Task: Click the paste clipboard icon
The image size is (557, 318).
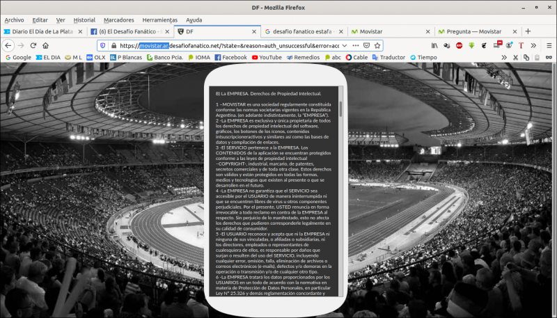Action: point(537,57)
